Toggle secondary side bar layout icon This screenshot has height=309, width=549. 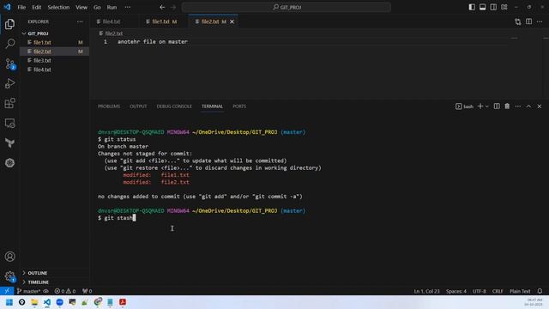(x=493, y=7)
